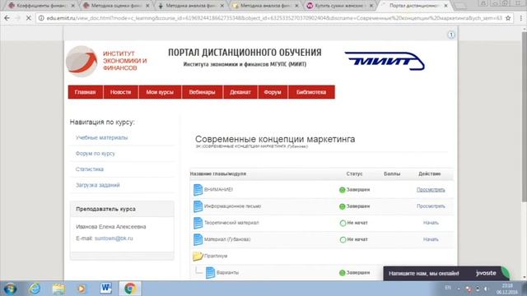Switch to the Коэффициенты финан... tab
The image size is (527, 296).
coord(41,6)
